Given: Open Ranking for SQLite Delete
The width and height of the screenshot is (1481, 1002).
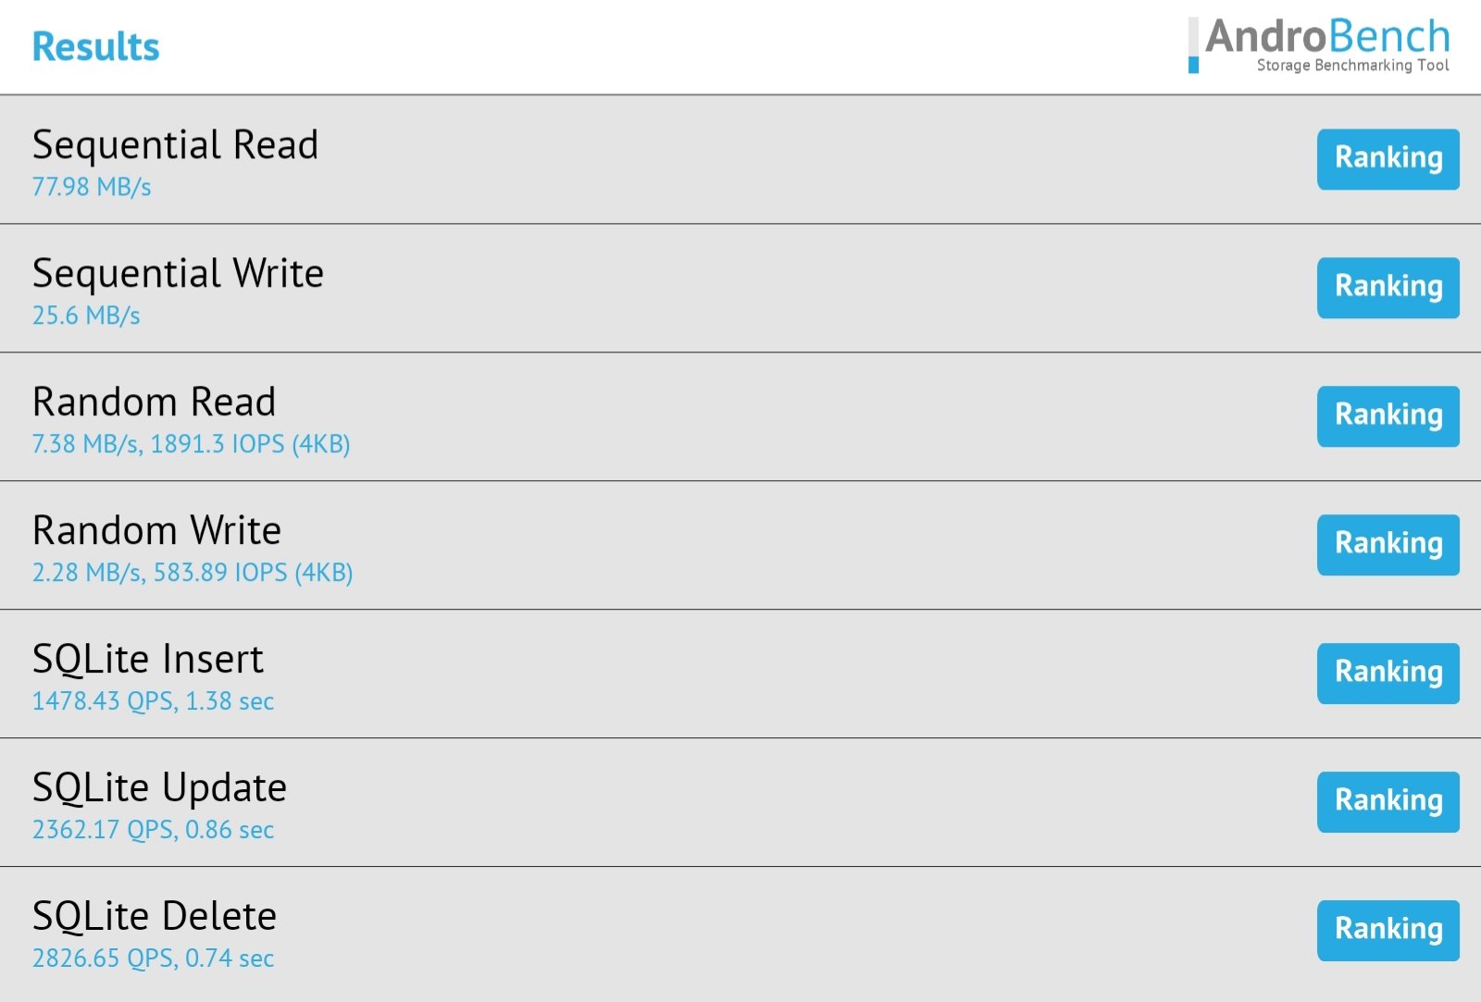Looking at the screenshot, I should pyautogui.click(x=1388, y=931).
